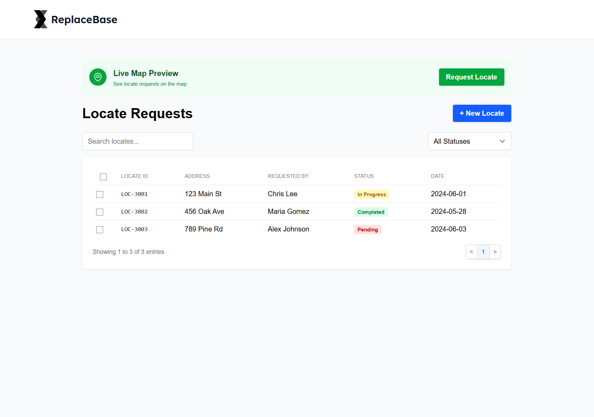This screenshot has width=594, height=417.
Task: Click the New Locate button
Action: tap(482, 113)
